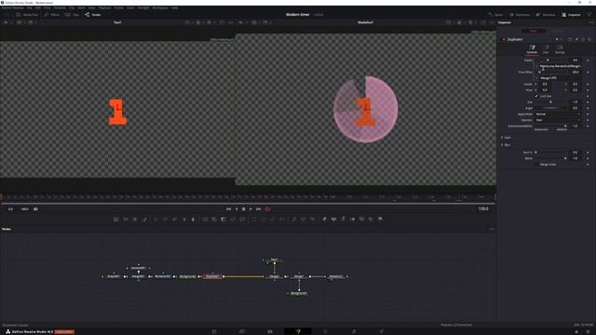The image size is (596, 335).
Task: Jump to the last frame button
Action: pyautogui.click(x=259, y=208)
